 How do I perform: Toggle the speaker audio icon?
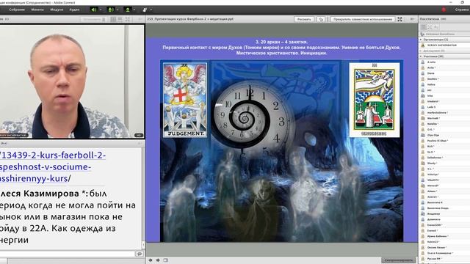coord(94,10)
